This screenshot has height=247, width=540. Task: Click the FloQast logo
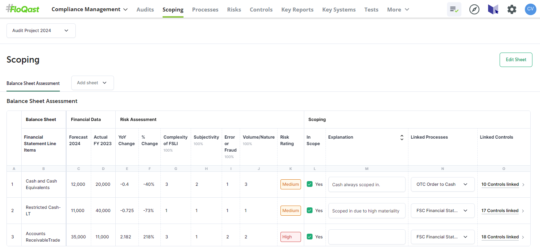[23, 9]
